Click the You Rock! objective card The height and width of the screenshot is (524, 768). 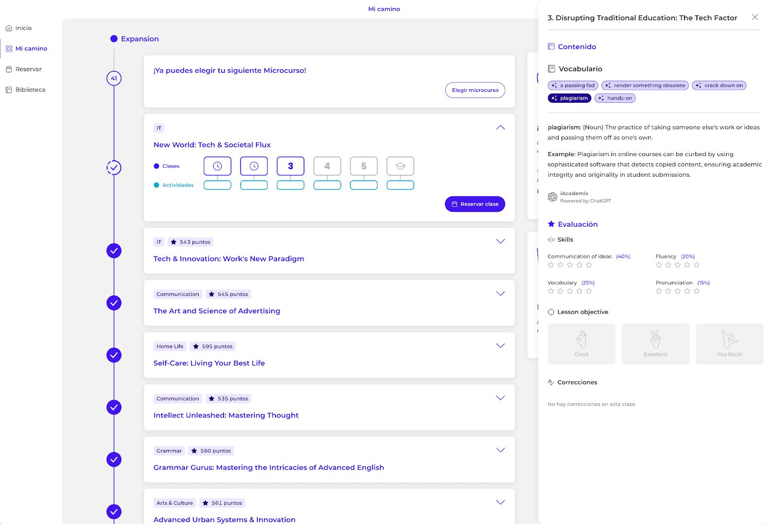(x=729, y=344)
